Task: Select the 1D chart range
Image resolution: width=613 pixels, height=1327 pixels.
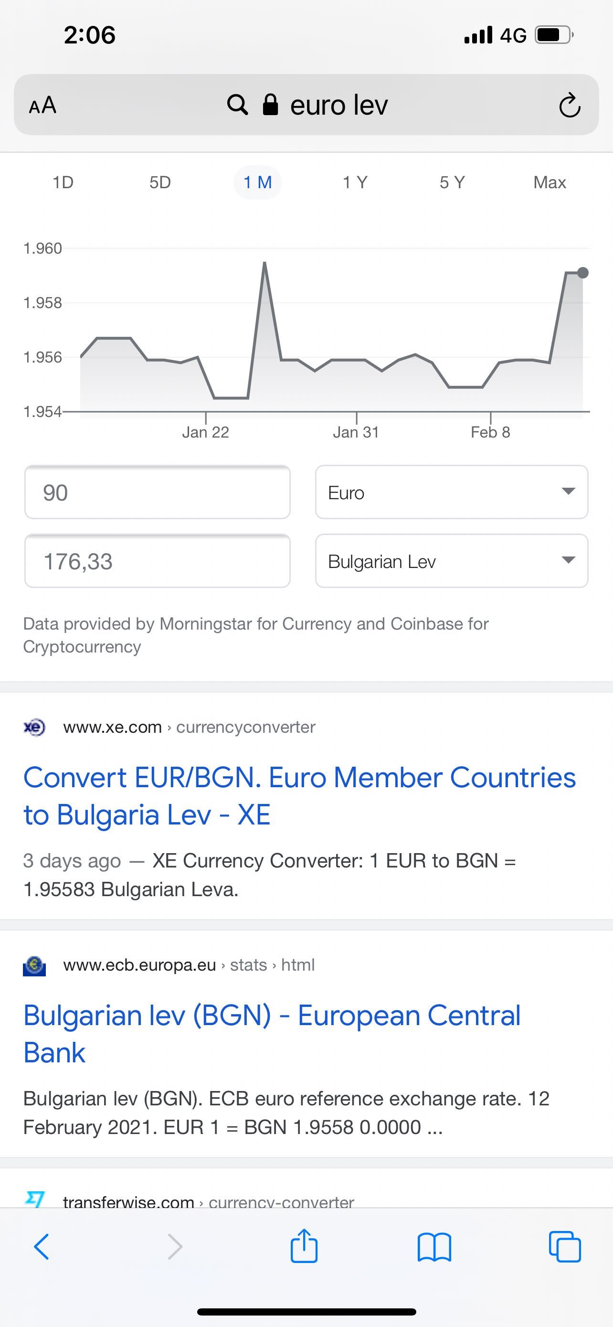Action: tap(63, 182)
